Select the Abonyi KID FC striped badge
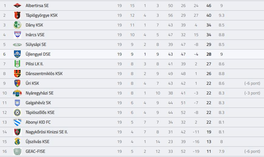Screen dimensions: 264x157 pyautogui.click(x=17, y=122)
